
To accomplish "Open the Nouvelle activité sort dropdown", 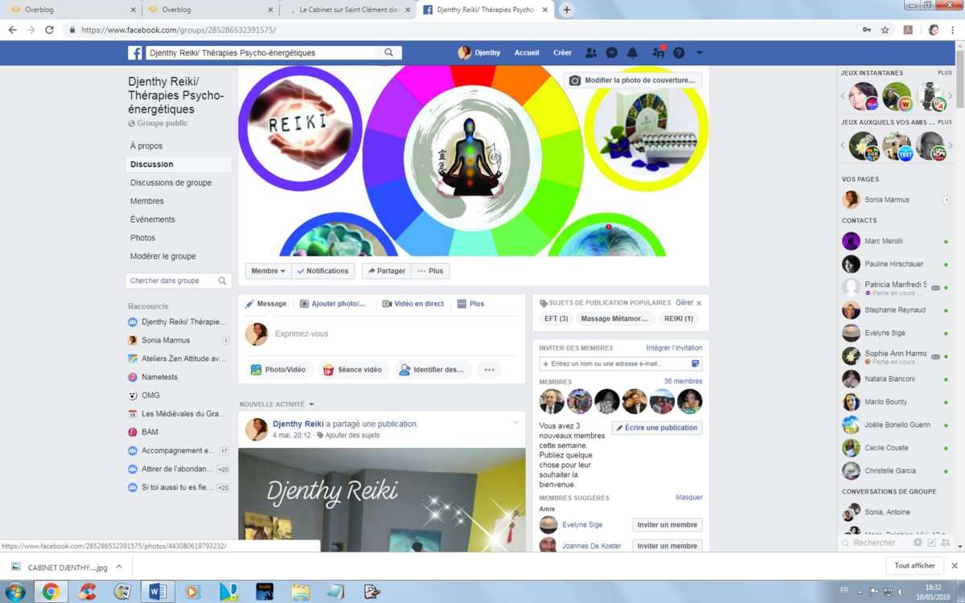I will [x=311, y=404].
